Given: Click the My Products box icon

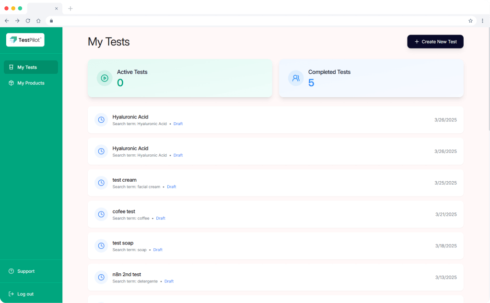Looking at the screenshot, I should pos(11,83).
